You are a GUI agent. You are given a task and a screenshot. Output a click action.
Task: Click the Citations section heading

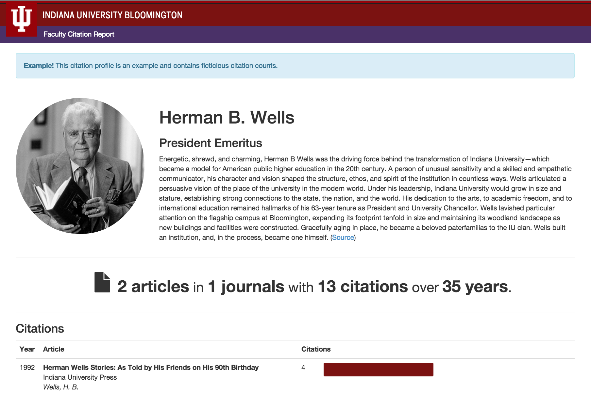(40, 329)
